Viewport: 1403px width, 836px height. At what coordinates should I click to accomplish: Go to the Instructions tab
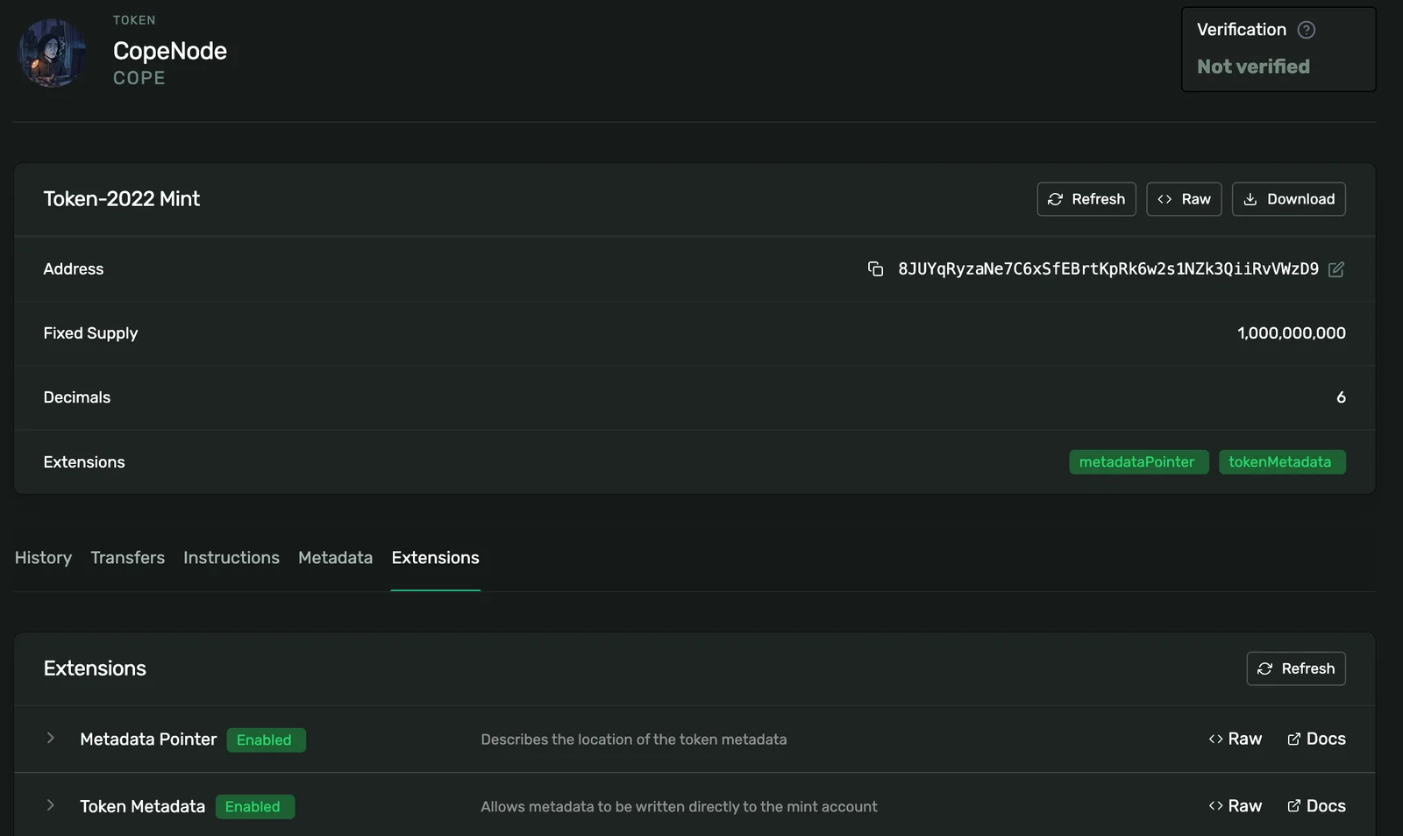pyautogui.click(x=231, y=558)
